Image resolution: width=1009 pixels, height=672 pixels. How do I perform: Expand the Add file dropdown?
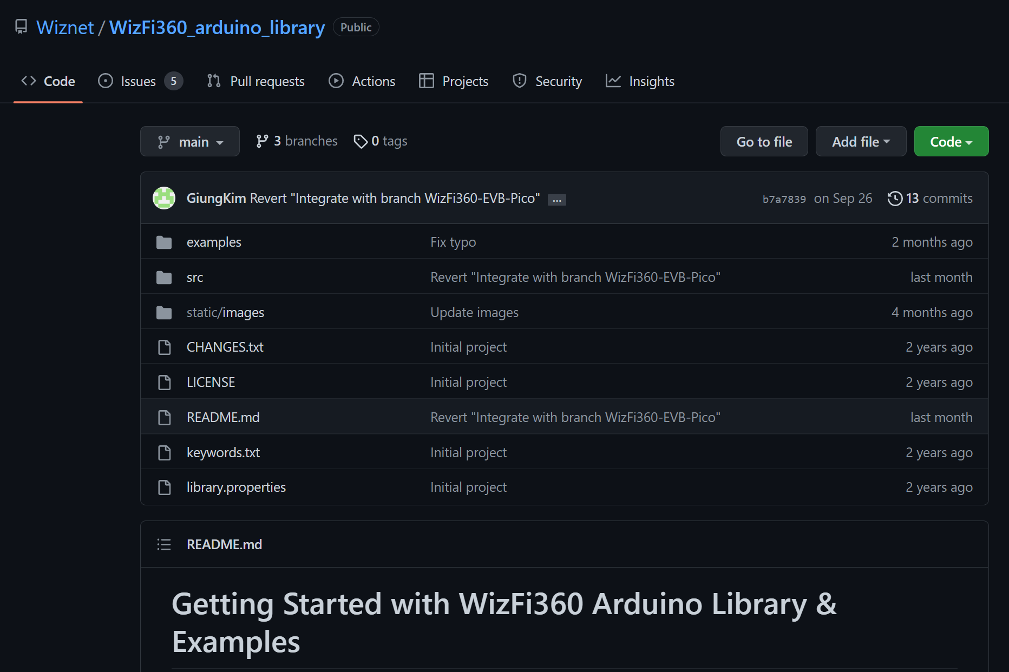(x=861, y=141)
